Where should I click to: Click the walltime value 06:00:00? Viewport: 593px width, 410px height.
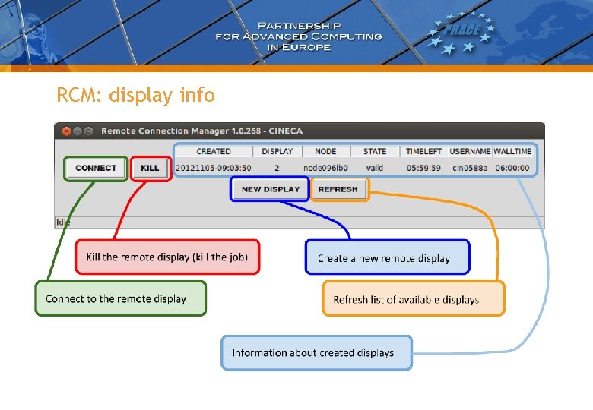(512, 168)
